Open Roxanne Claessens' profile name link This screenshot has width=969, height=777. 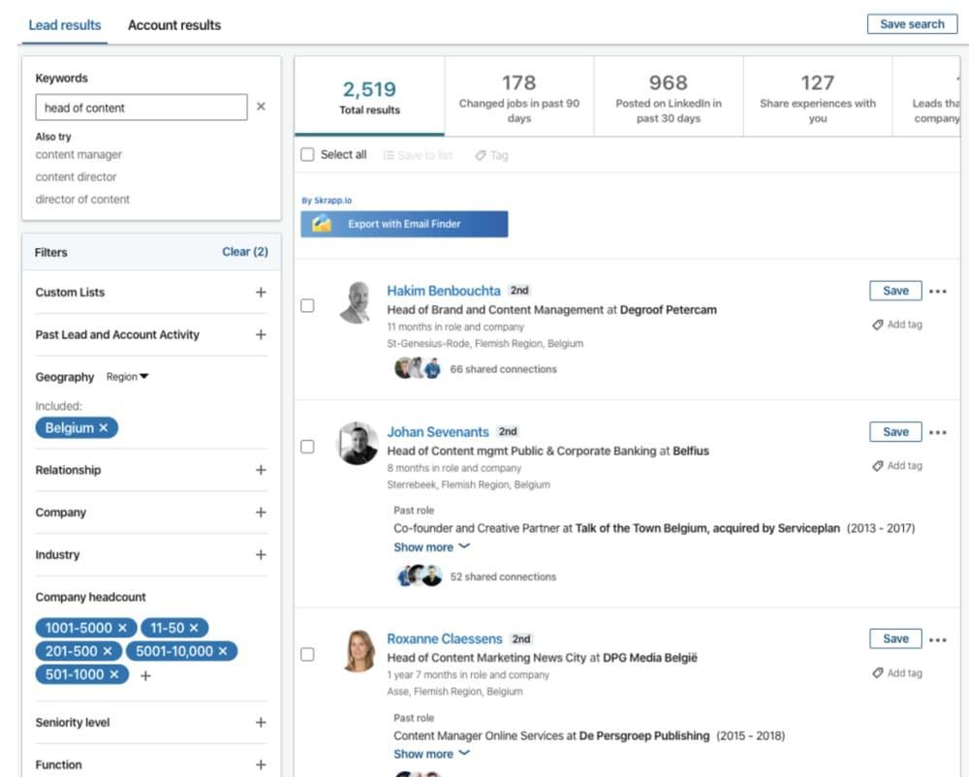(445, 638)
